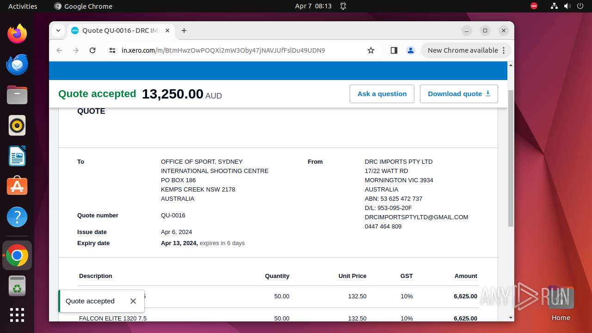Click New Chrome available update button
The width and height of the screenshot is (592, 333).
coord(466,50)
